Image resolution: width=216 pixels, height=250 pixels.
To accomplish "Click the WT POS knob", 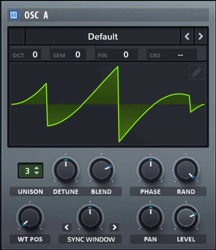I will pos(30,217).
